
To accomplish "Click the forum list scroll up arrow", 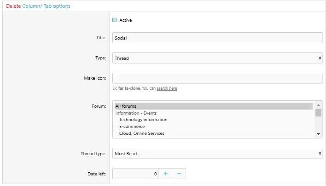I will point(318,105).
